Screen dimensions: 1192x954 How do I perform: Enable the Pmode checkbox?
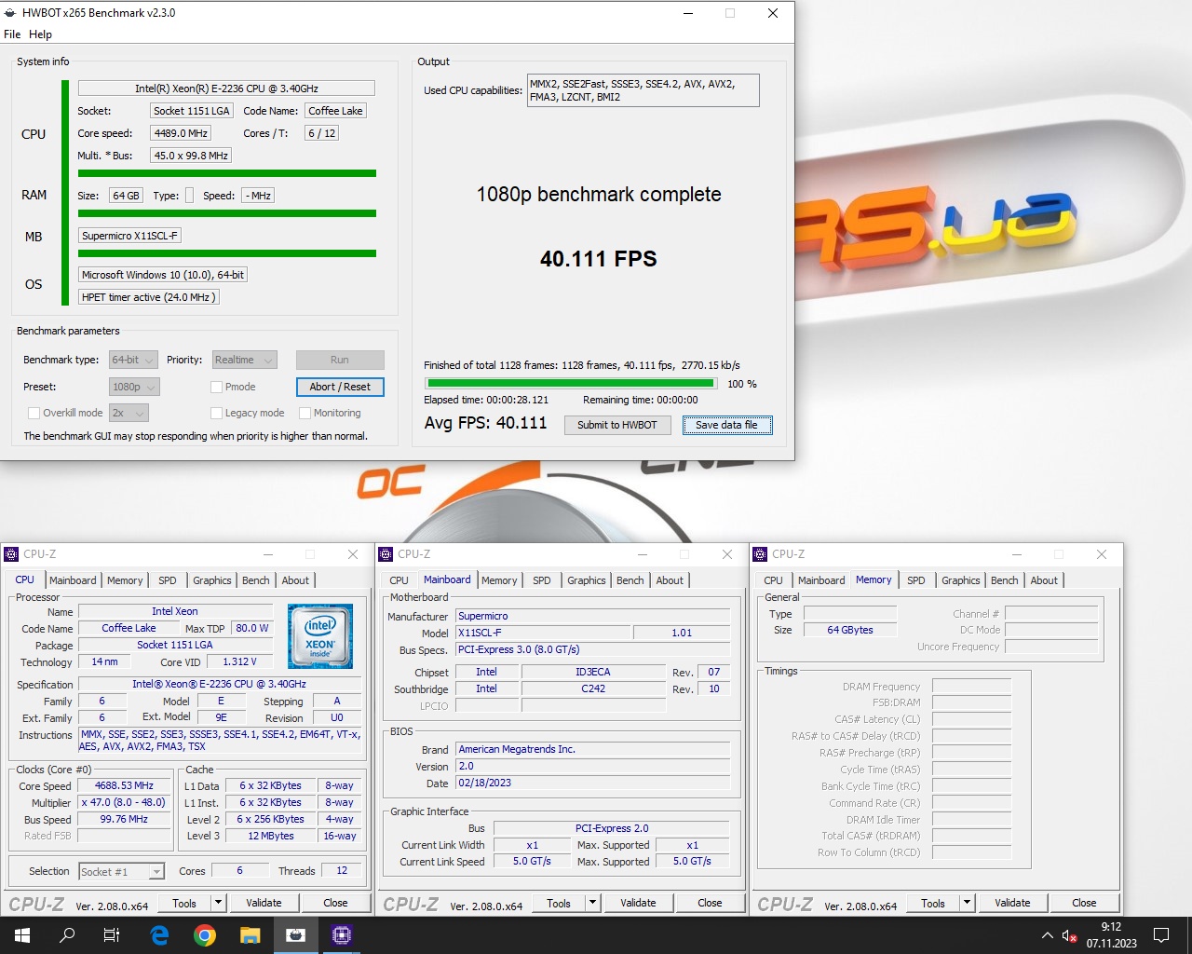coord(216,387)
